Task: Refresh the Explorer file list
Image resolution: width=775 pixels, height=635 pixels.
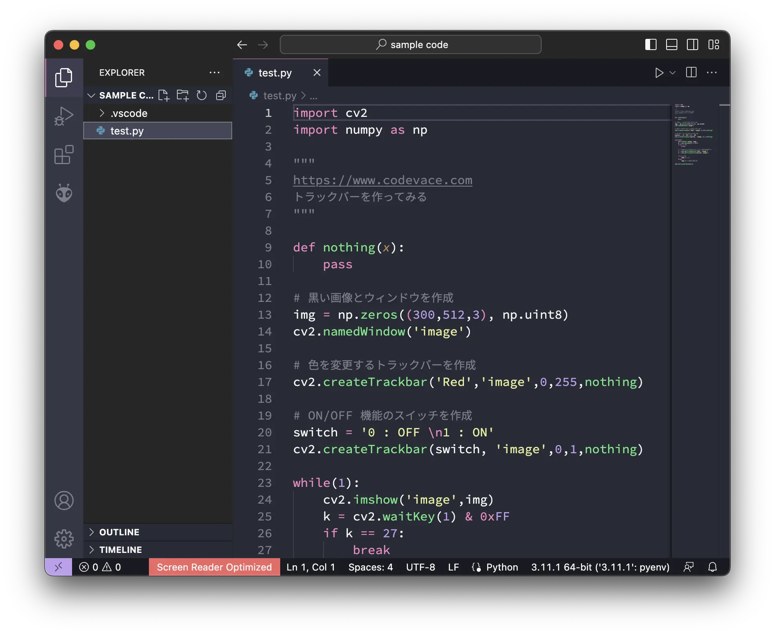Action: point(202,95)
